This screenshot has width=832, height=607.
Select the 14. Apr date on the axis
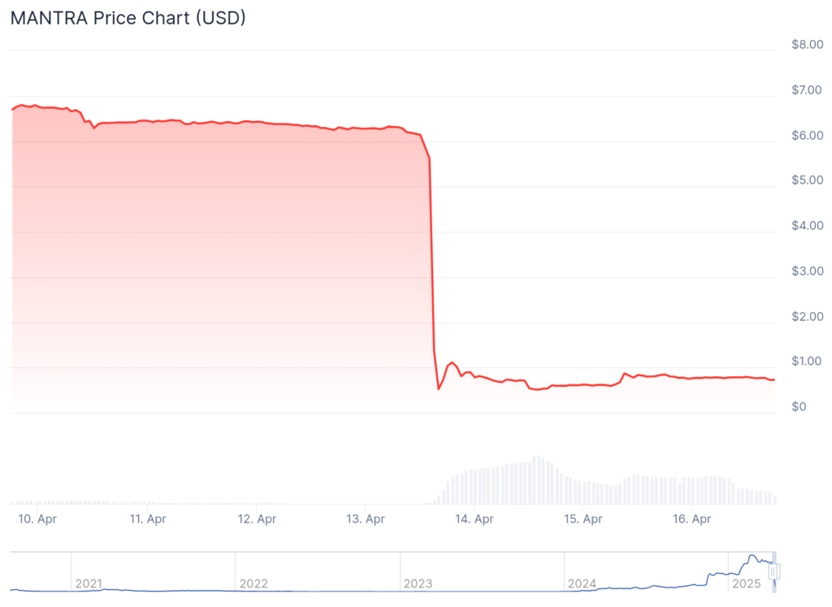[x=474, y=518]
